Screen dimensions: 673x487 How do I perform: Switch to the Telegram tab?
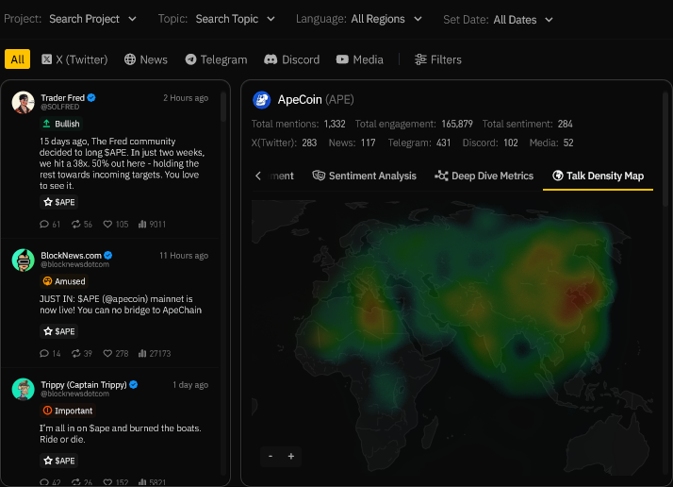217,59
